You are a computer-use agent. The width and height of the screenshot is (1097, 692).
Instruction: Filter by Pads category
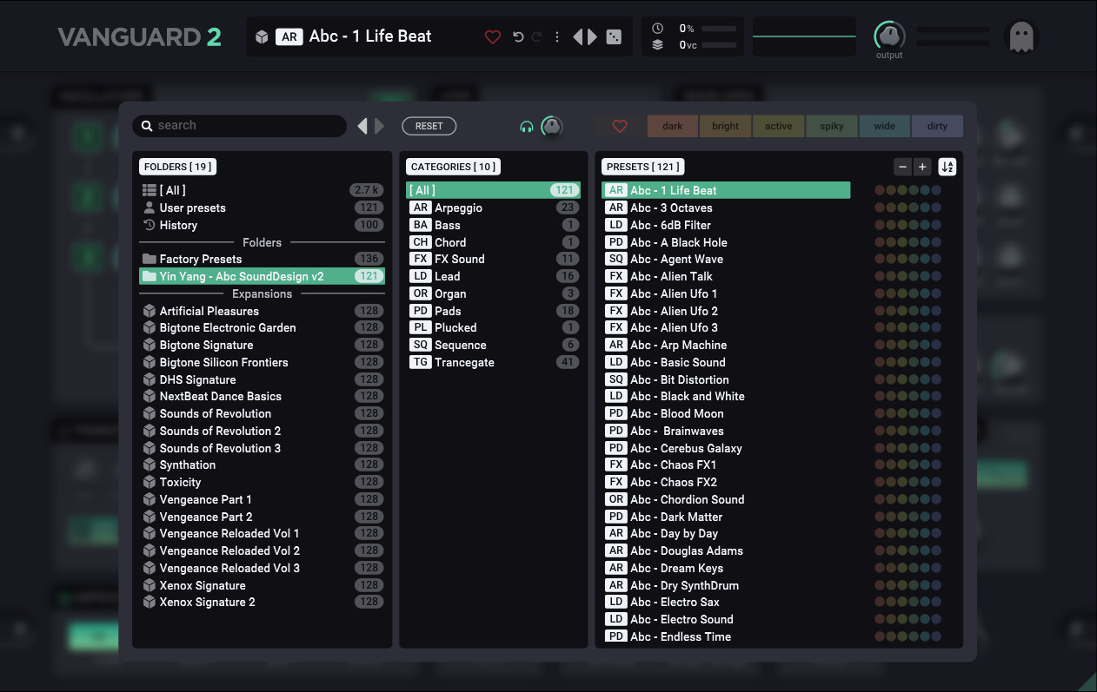[493, 311]
